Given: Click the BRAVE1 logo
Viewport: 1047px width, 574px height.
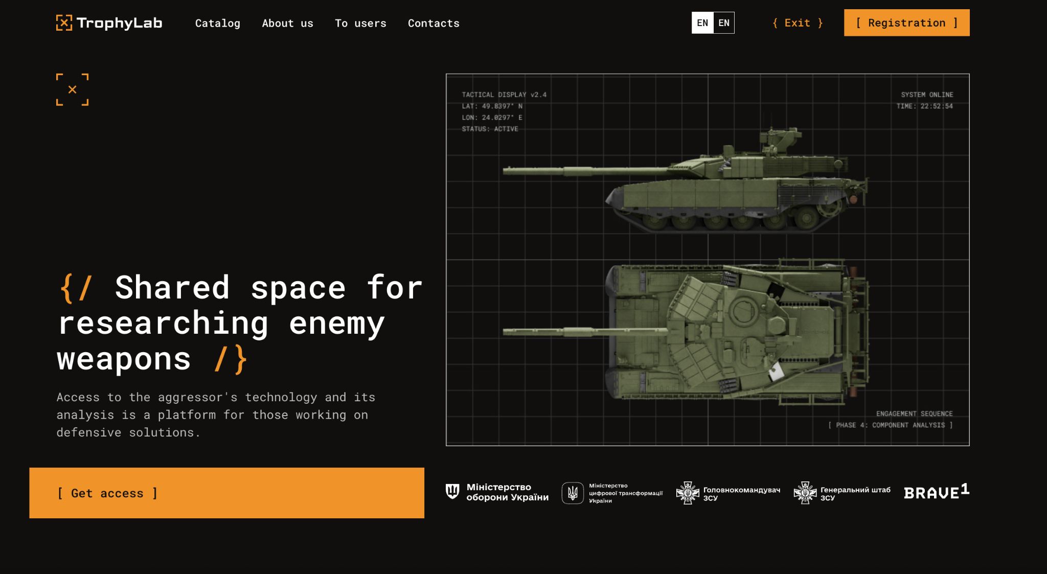Looking at the screenshot, I should pos(937,491).
